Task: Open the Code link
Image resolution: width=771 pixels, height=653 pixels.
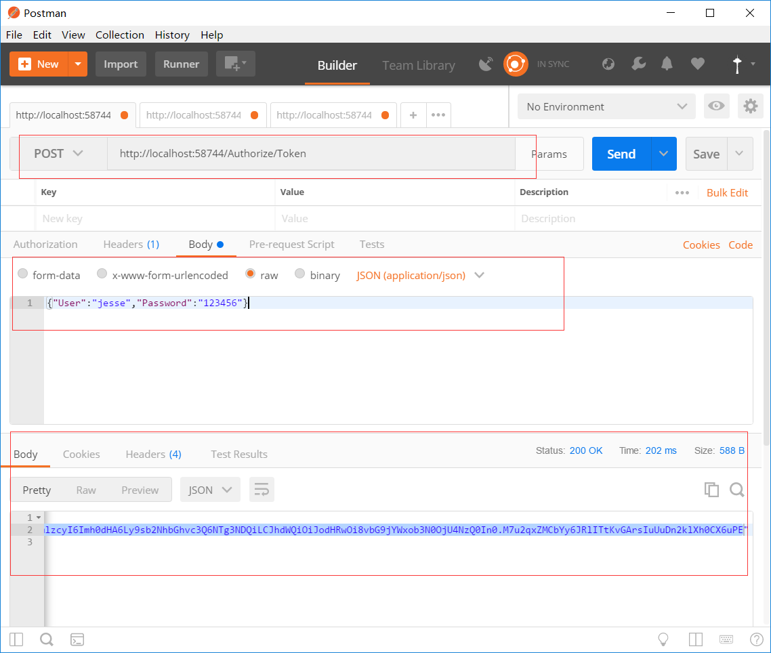Action: pos(741,245)
